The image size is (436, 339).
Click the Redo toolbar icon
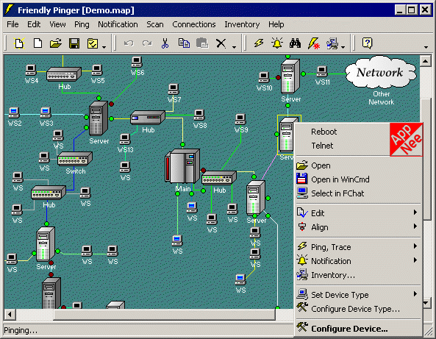[147, 43]
